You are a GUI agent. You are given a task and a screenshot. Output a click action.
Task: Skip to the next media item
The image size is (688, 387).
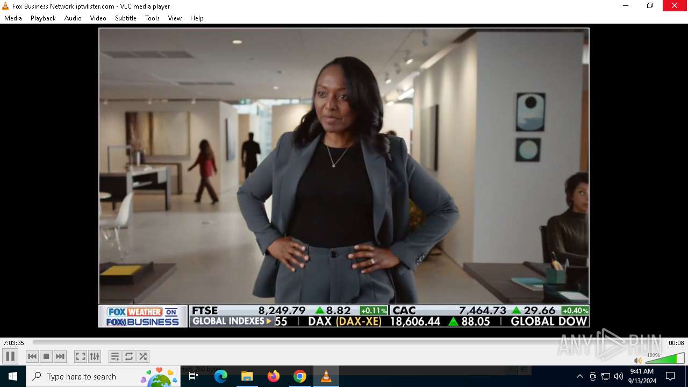click(60, 356)
